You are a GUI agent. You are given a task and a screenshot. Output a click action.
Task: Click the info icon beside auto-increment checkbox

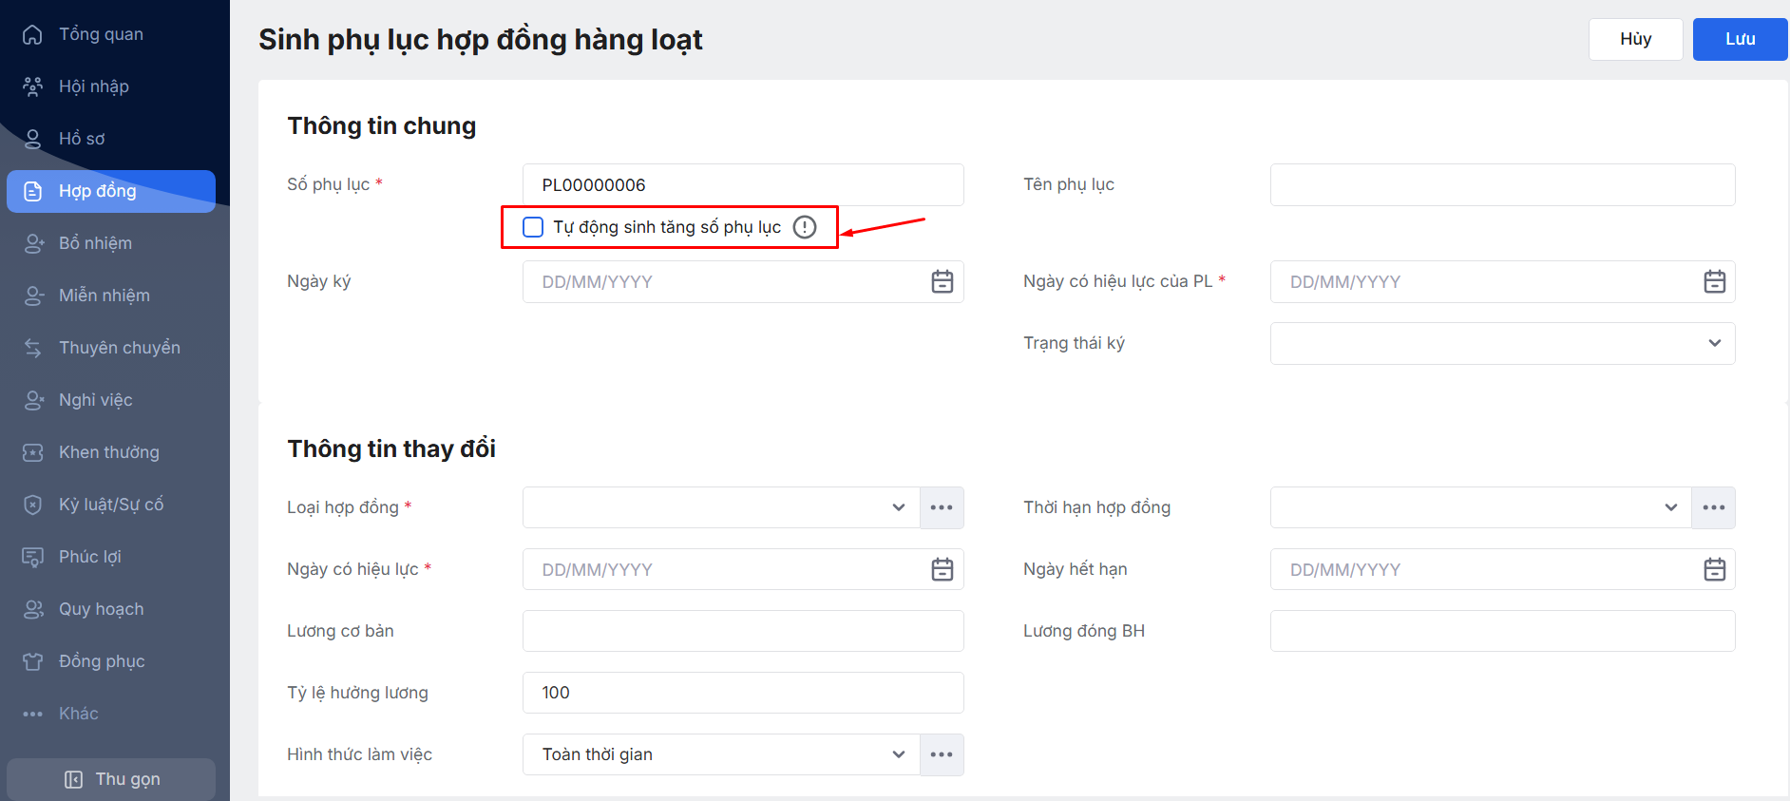[x=805, y=227]
